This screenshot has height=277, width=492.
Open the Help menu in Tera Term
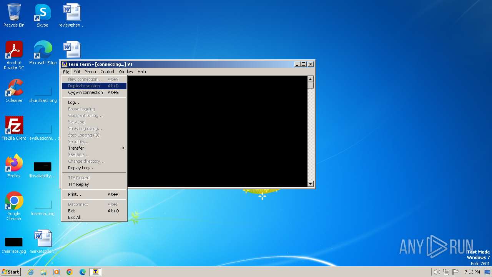(142, 72)
